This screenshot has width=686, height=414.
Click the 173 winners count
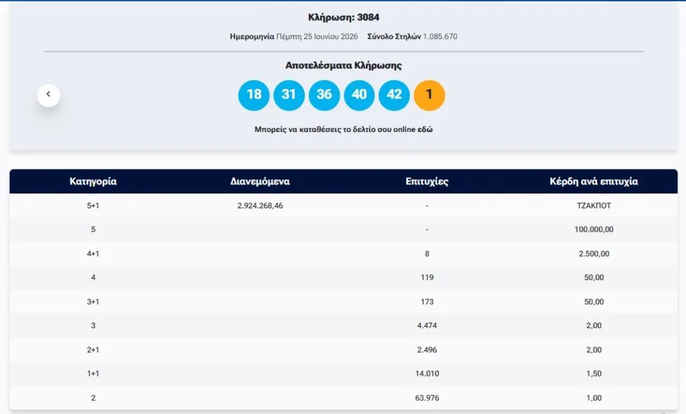click(427, 302)
